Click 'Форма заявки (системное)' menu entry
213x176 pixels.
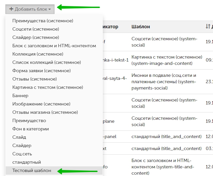41,71
